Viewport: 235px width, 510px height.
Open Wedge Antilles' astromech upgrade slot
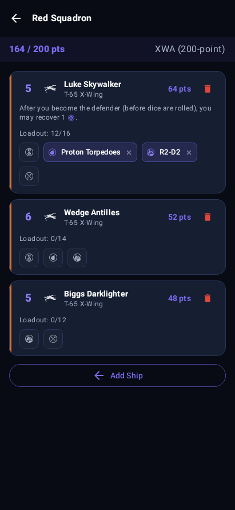coord(77,258)
